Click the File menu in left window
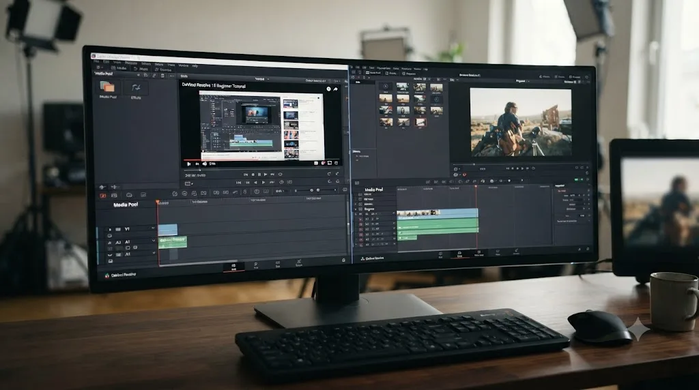 [97, 61]
